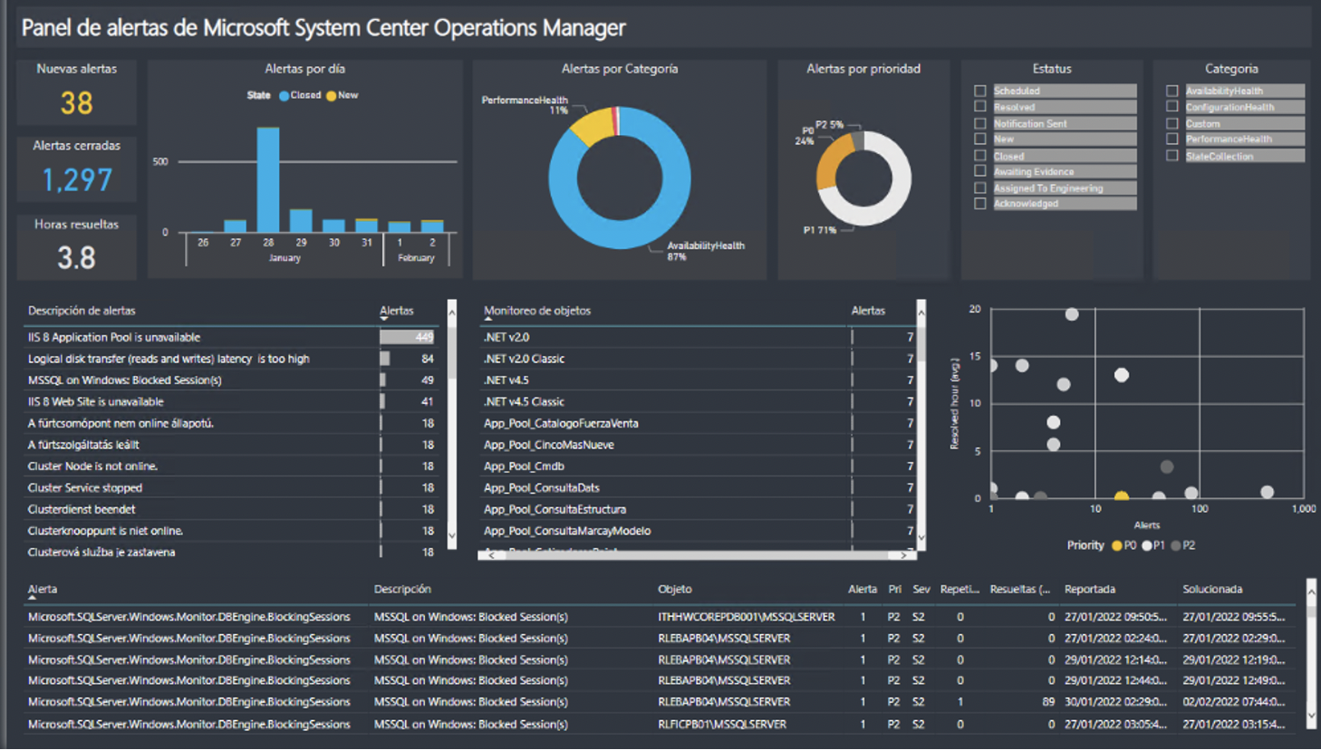Select Cluster Service stopped row

[x=231, y=487]
